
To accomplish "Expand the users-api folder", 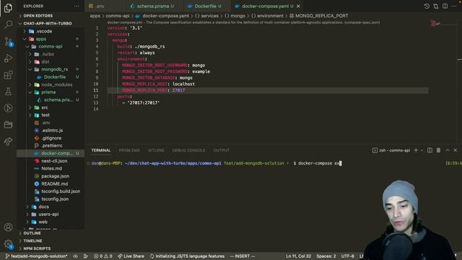I will click(48, 214).
